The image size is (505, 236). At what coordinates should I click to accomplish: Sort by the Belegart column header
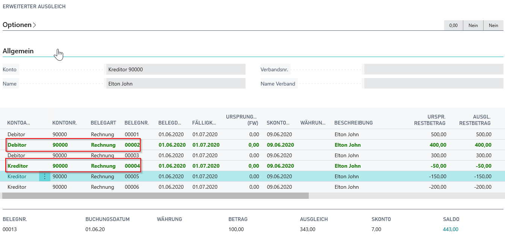(103, 123)
